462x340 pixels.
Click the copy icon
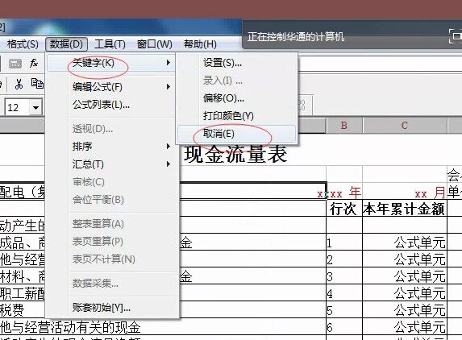pyautogui.click(x=37, y=84)
